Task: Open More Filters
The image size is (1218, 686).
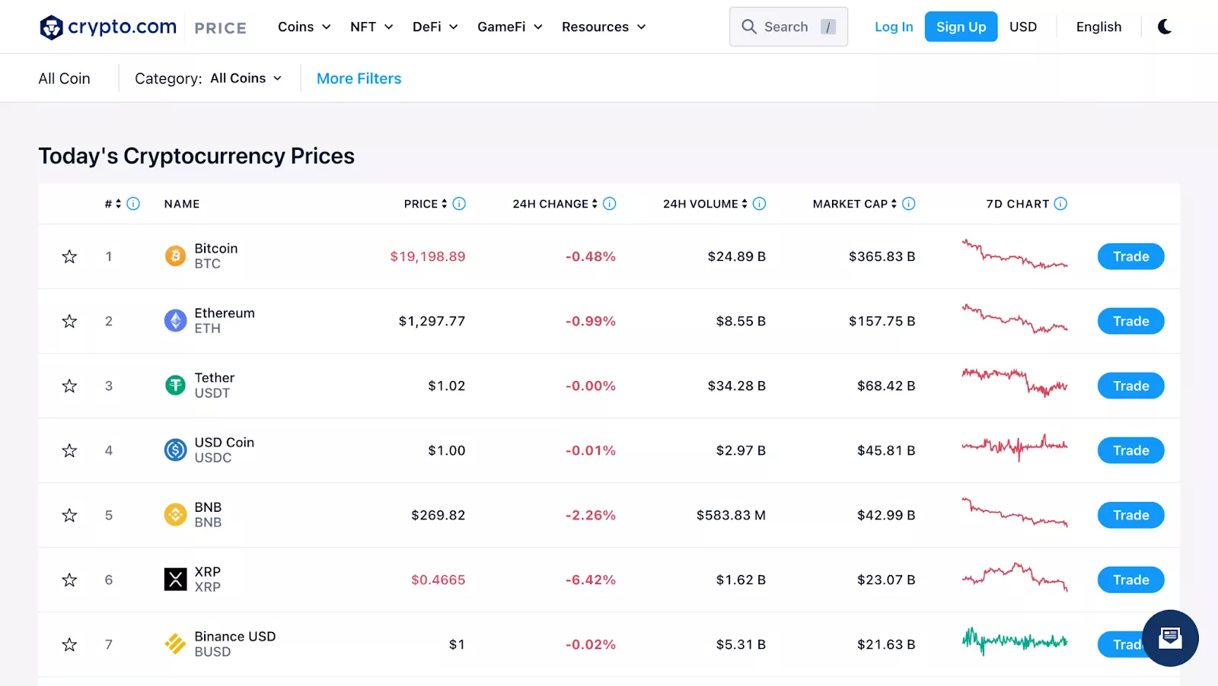Action: pos(359,78)
